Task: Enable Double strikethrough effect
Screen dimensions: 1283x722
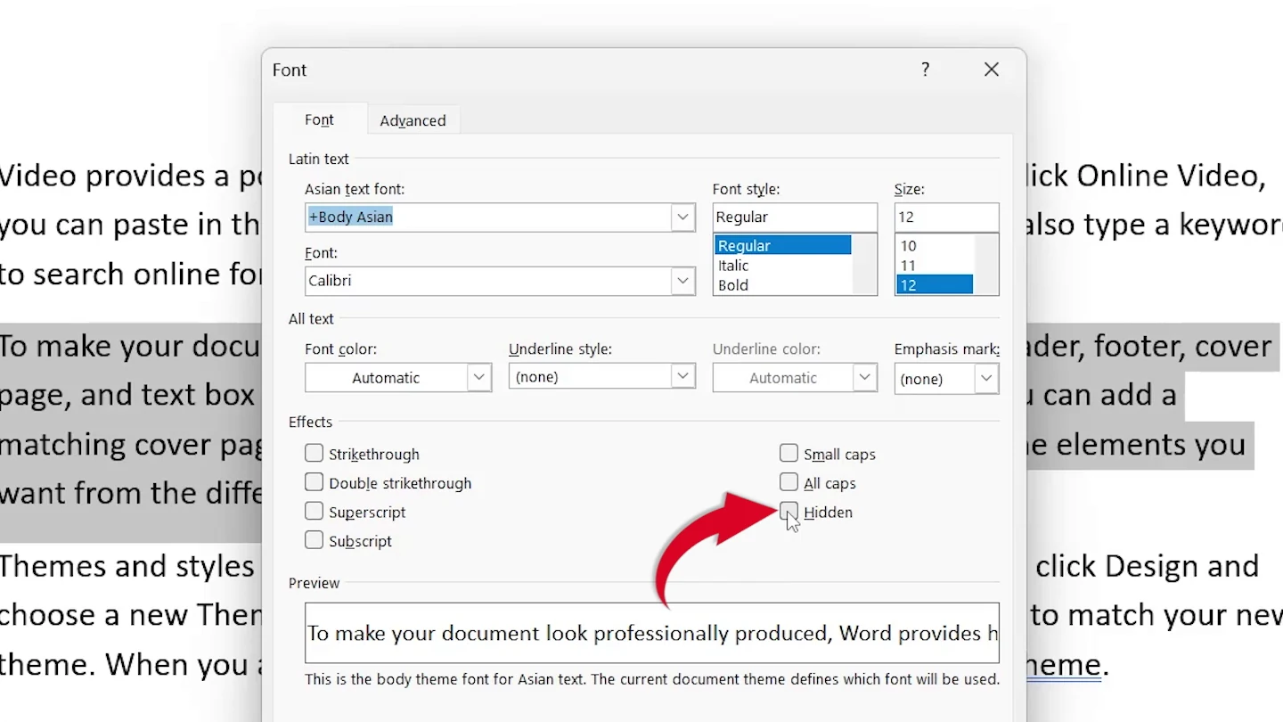Action: pos(314,482)
